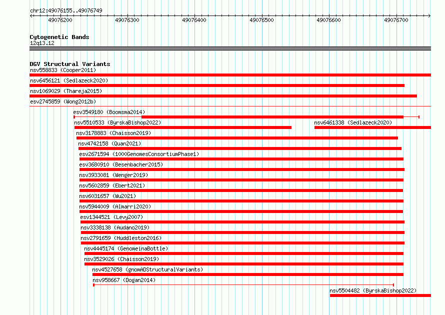The height and width of the screenshot is (315, 445).
Task: Open nsv3178883 (Chaisson2019) variant label
Action: [x=113, y=133]
